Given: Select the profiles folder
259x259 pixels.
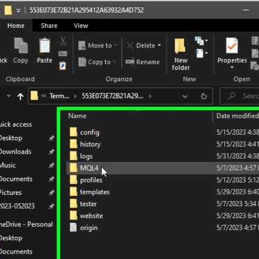Looking at the screenshot, I should pos(163,180).
